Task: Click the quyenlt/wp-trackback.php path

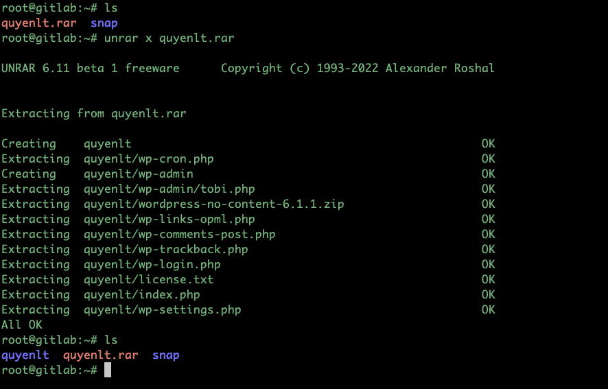Action: (x=165, y=250)
